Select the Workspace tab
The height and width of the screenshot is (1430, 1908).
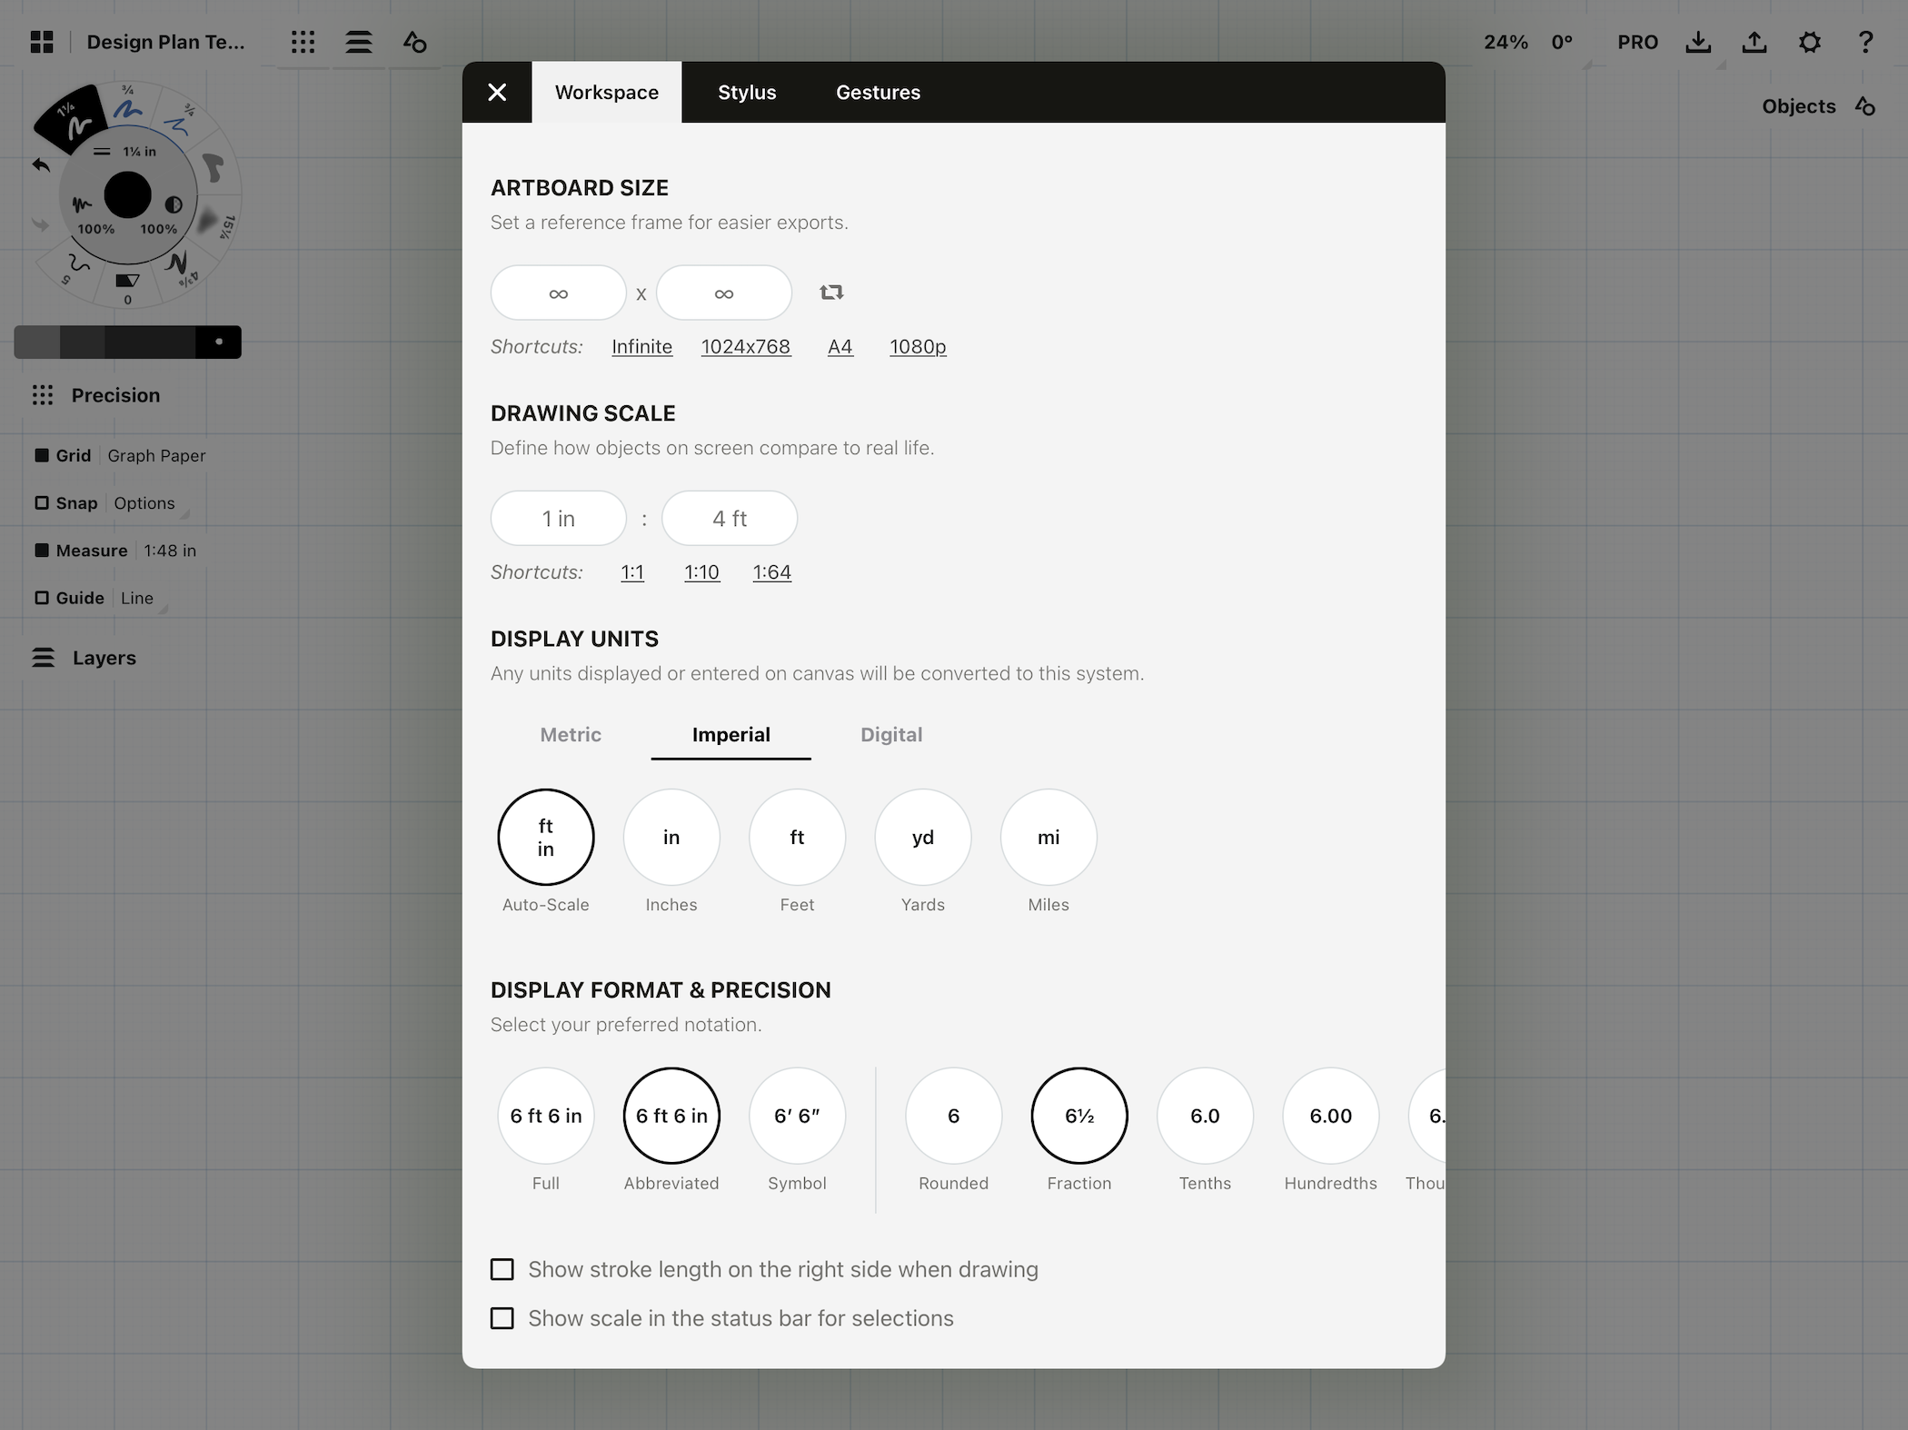click(x=607, y=92)
